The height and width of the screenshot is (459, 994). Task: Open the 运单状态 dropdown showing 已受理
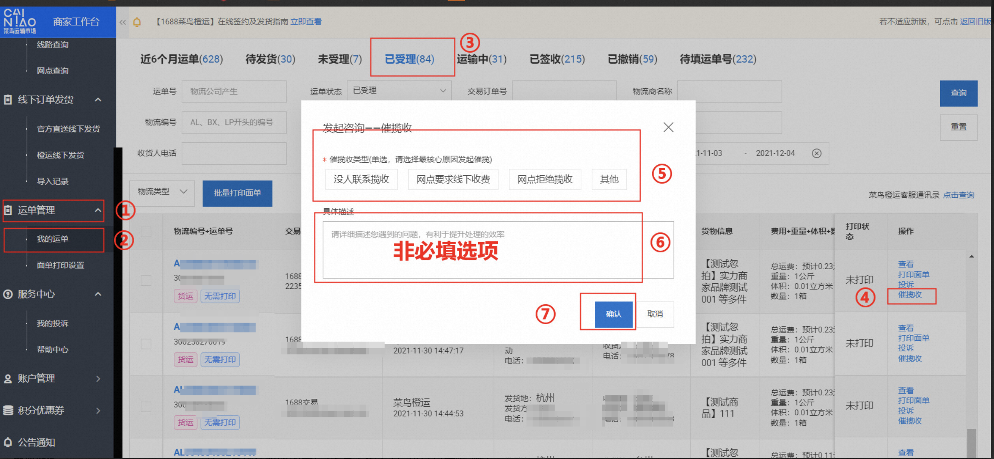(x=399, y=91)
